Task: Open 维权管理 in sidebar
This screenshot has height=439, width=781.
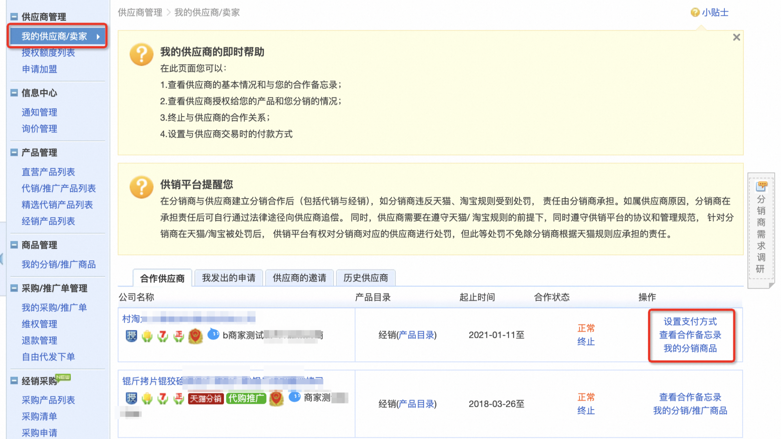Action: [x=40, y=324]
